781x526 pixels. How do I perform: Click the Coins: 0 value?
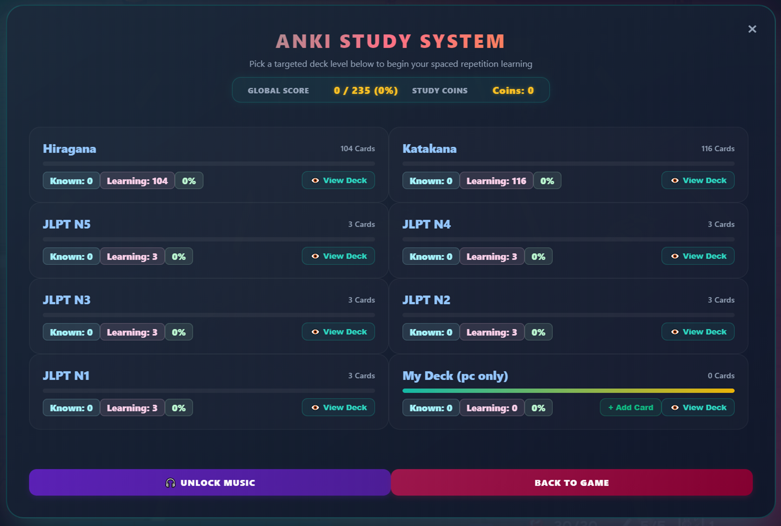pyautogui.click(x=513, y=91)
